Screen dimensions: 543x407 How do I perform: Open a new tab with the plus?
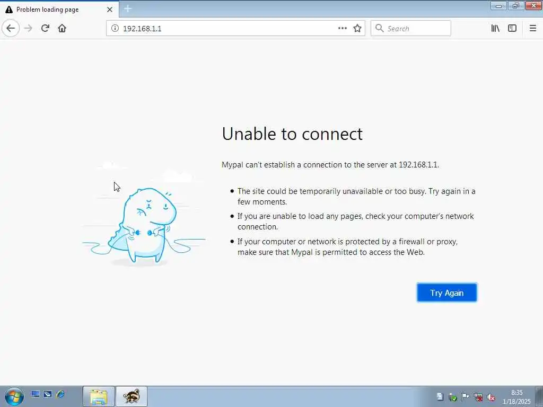[128, 8]
